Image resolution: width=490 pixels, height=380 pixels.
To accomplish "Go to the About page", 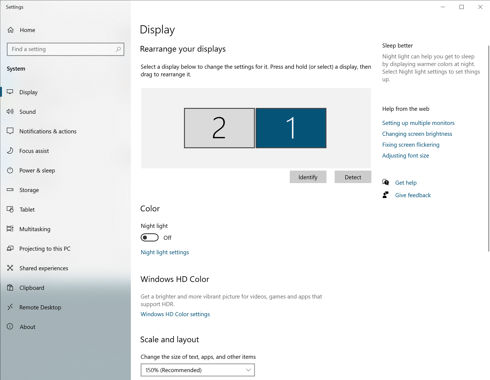I will 27,327.
